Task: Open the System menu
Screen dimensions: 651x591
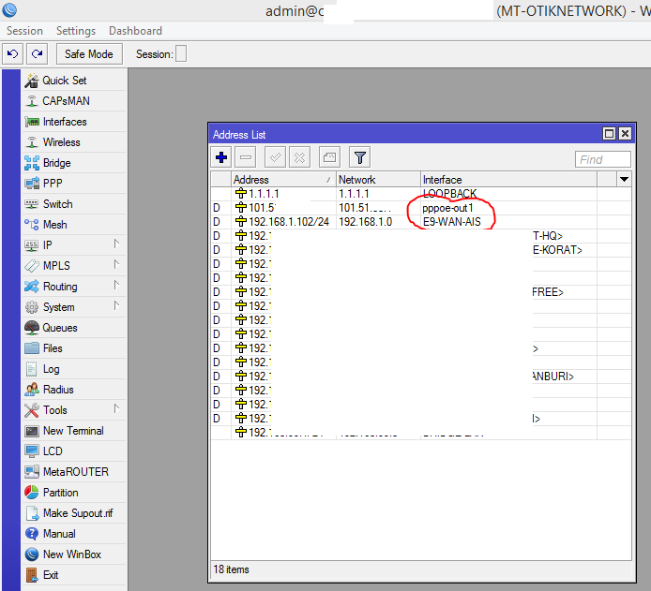Action: (x=74, y=307)
